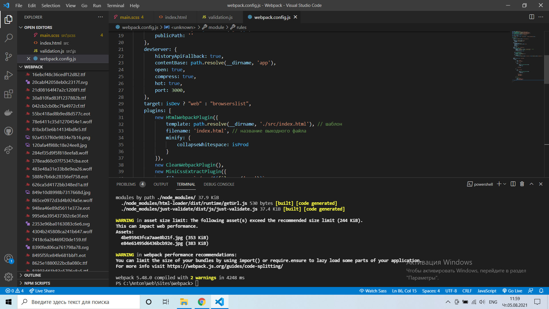Screen dimensions: 549x309
Task: Click the editor minimap
Action: tap(528, 57)
